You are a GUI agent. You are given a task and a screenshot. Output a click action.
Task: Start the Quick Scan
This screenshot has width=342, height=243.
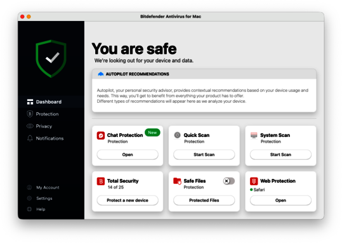tap(204, 154)
